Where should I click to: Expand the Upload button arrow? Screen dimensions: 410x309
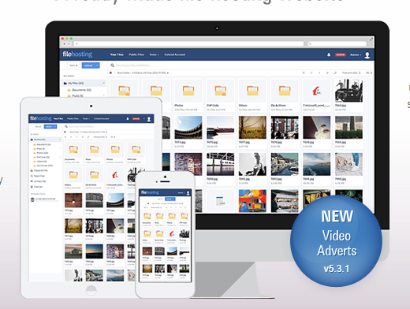(x=97, y=65)
